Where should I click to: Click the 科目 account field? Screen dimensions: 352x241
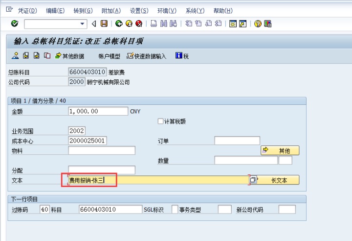click(110, 209)
